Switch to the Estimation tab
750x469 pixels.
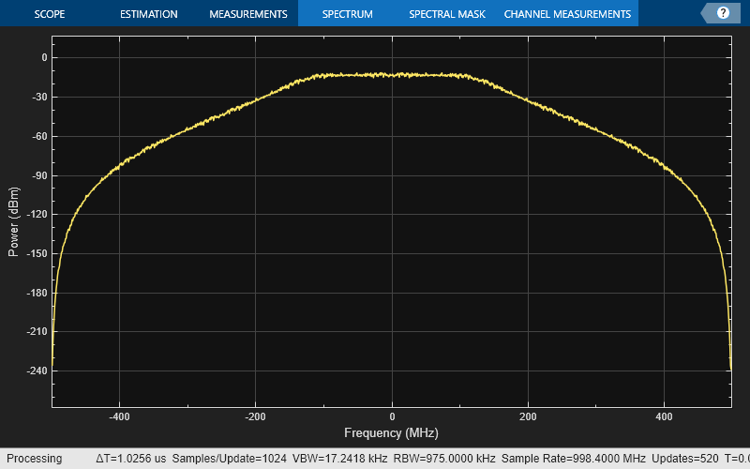click(149, 14)
